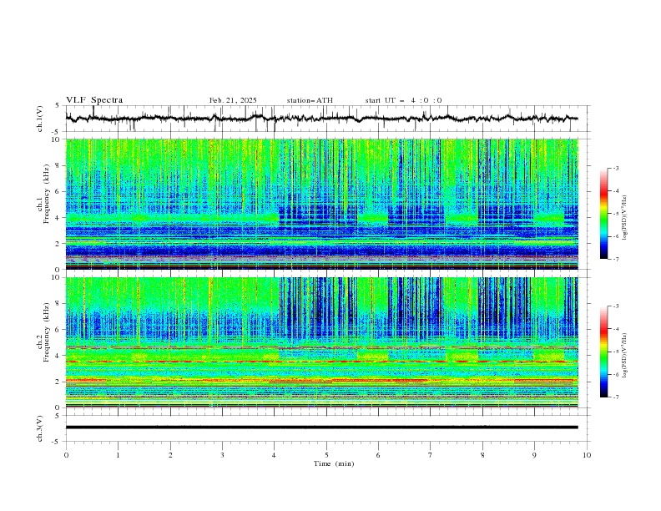Screen dimensions: 661x511
Task: Click time axis tick label "8"
Action: [x=482, y=455]
